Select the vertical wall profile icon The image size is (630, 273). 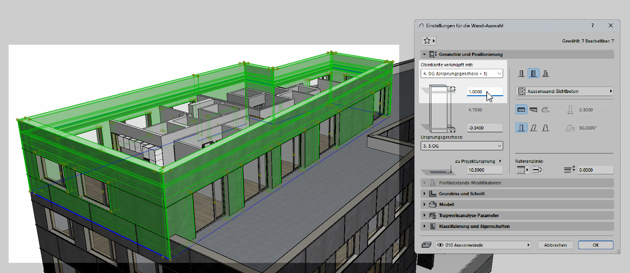(521, 128)
